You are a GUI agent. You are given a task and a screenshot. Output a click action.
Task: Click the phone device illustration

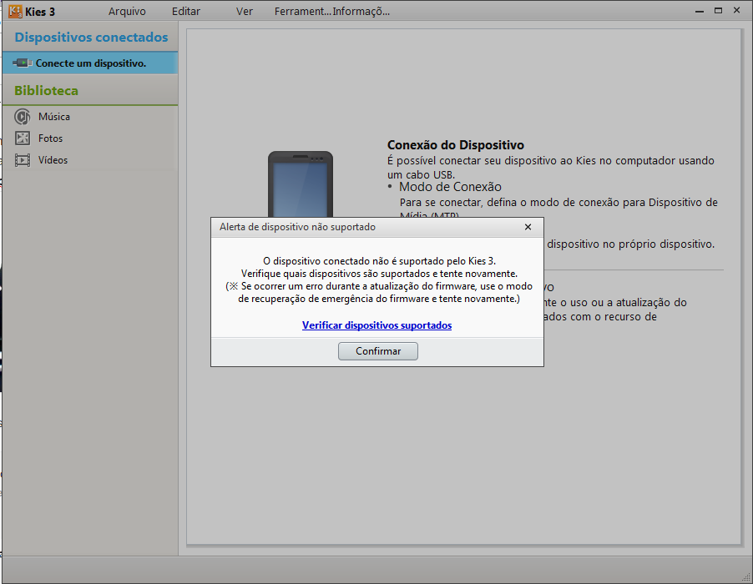pos(301,184)
